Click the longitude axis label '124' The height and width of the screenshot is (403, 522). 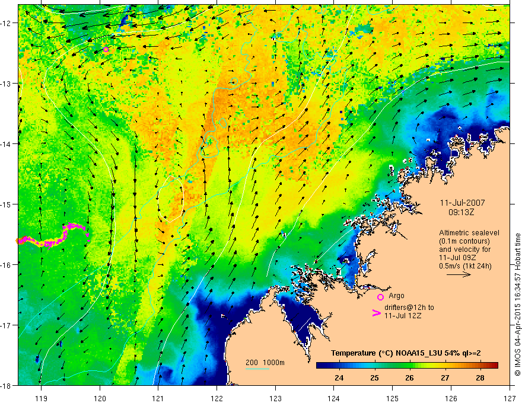[x=334, y=398]
